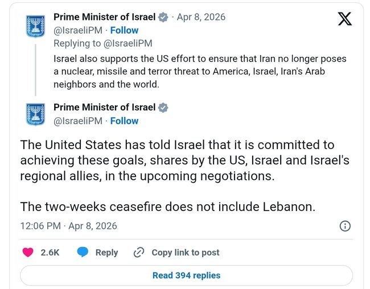Like the post with heart icon
The height and width of the screenshot is (289, 370).
coord(27,253)
